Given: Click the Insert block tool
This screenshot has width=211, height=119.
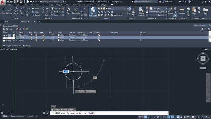Looking at the screenshot, I should (129, 11).
